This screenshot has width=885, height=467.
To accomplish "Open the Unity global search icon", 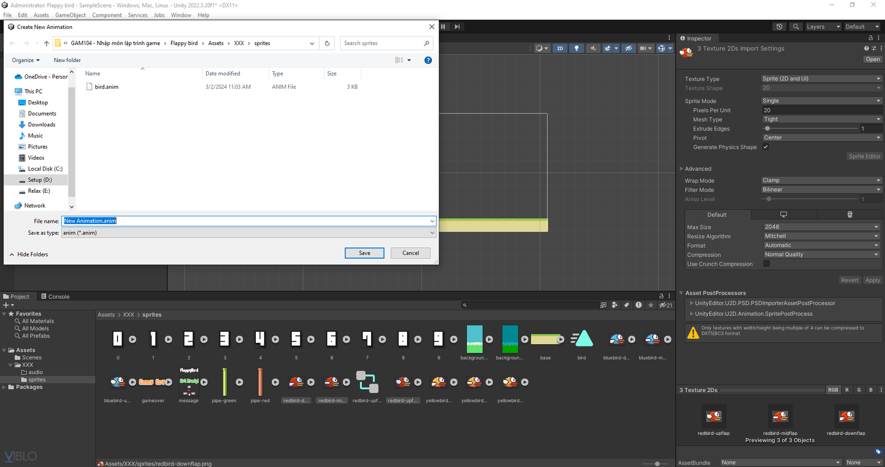I will click(x=796, y=27).
